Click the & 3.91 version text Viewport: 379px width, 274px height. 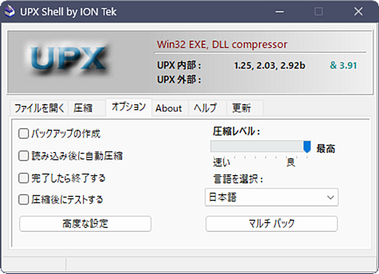click(x=343, y=65)
